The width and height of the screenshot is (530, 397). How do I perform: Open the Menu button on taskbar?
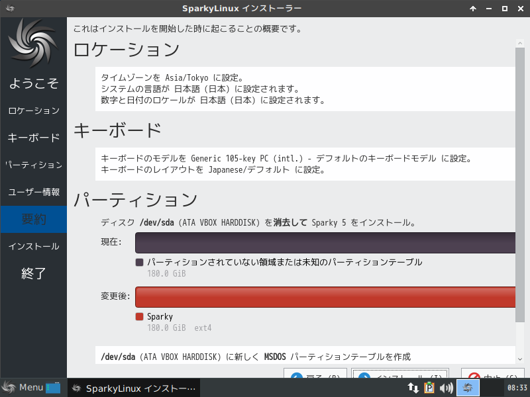click(23, 388)
